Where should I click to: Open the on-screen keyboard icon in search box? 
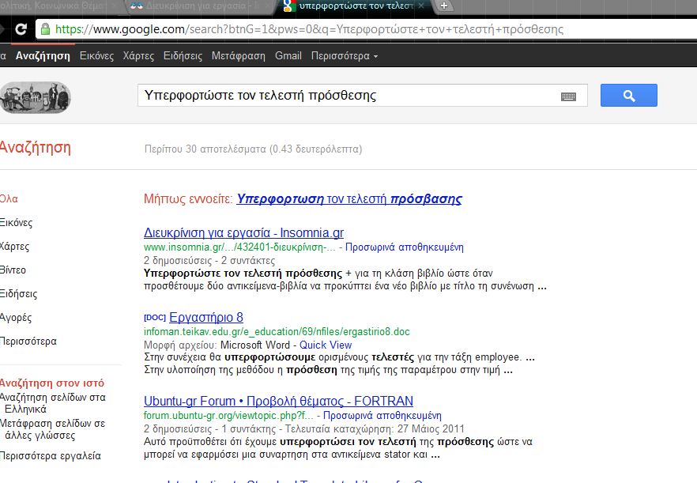tap(568, 96)
